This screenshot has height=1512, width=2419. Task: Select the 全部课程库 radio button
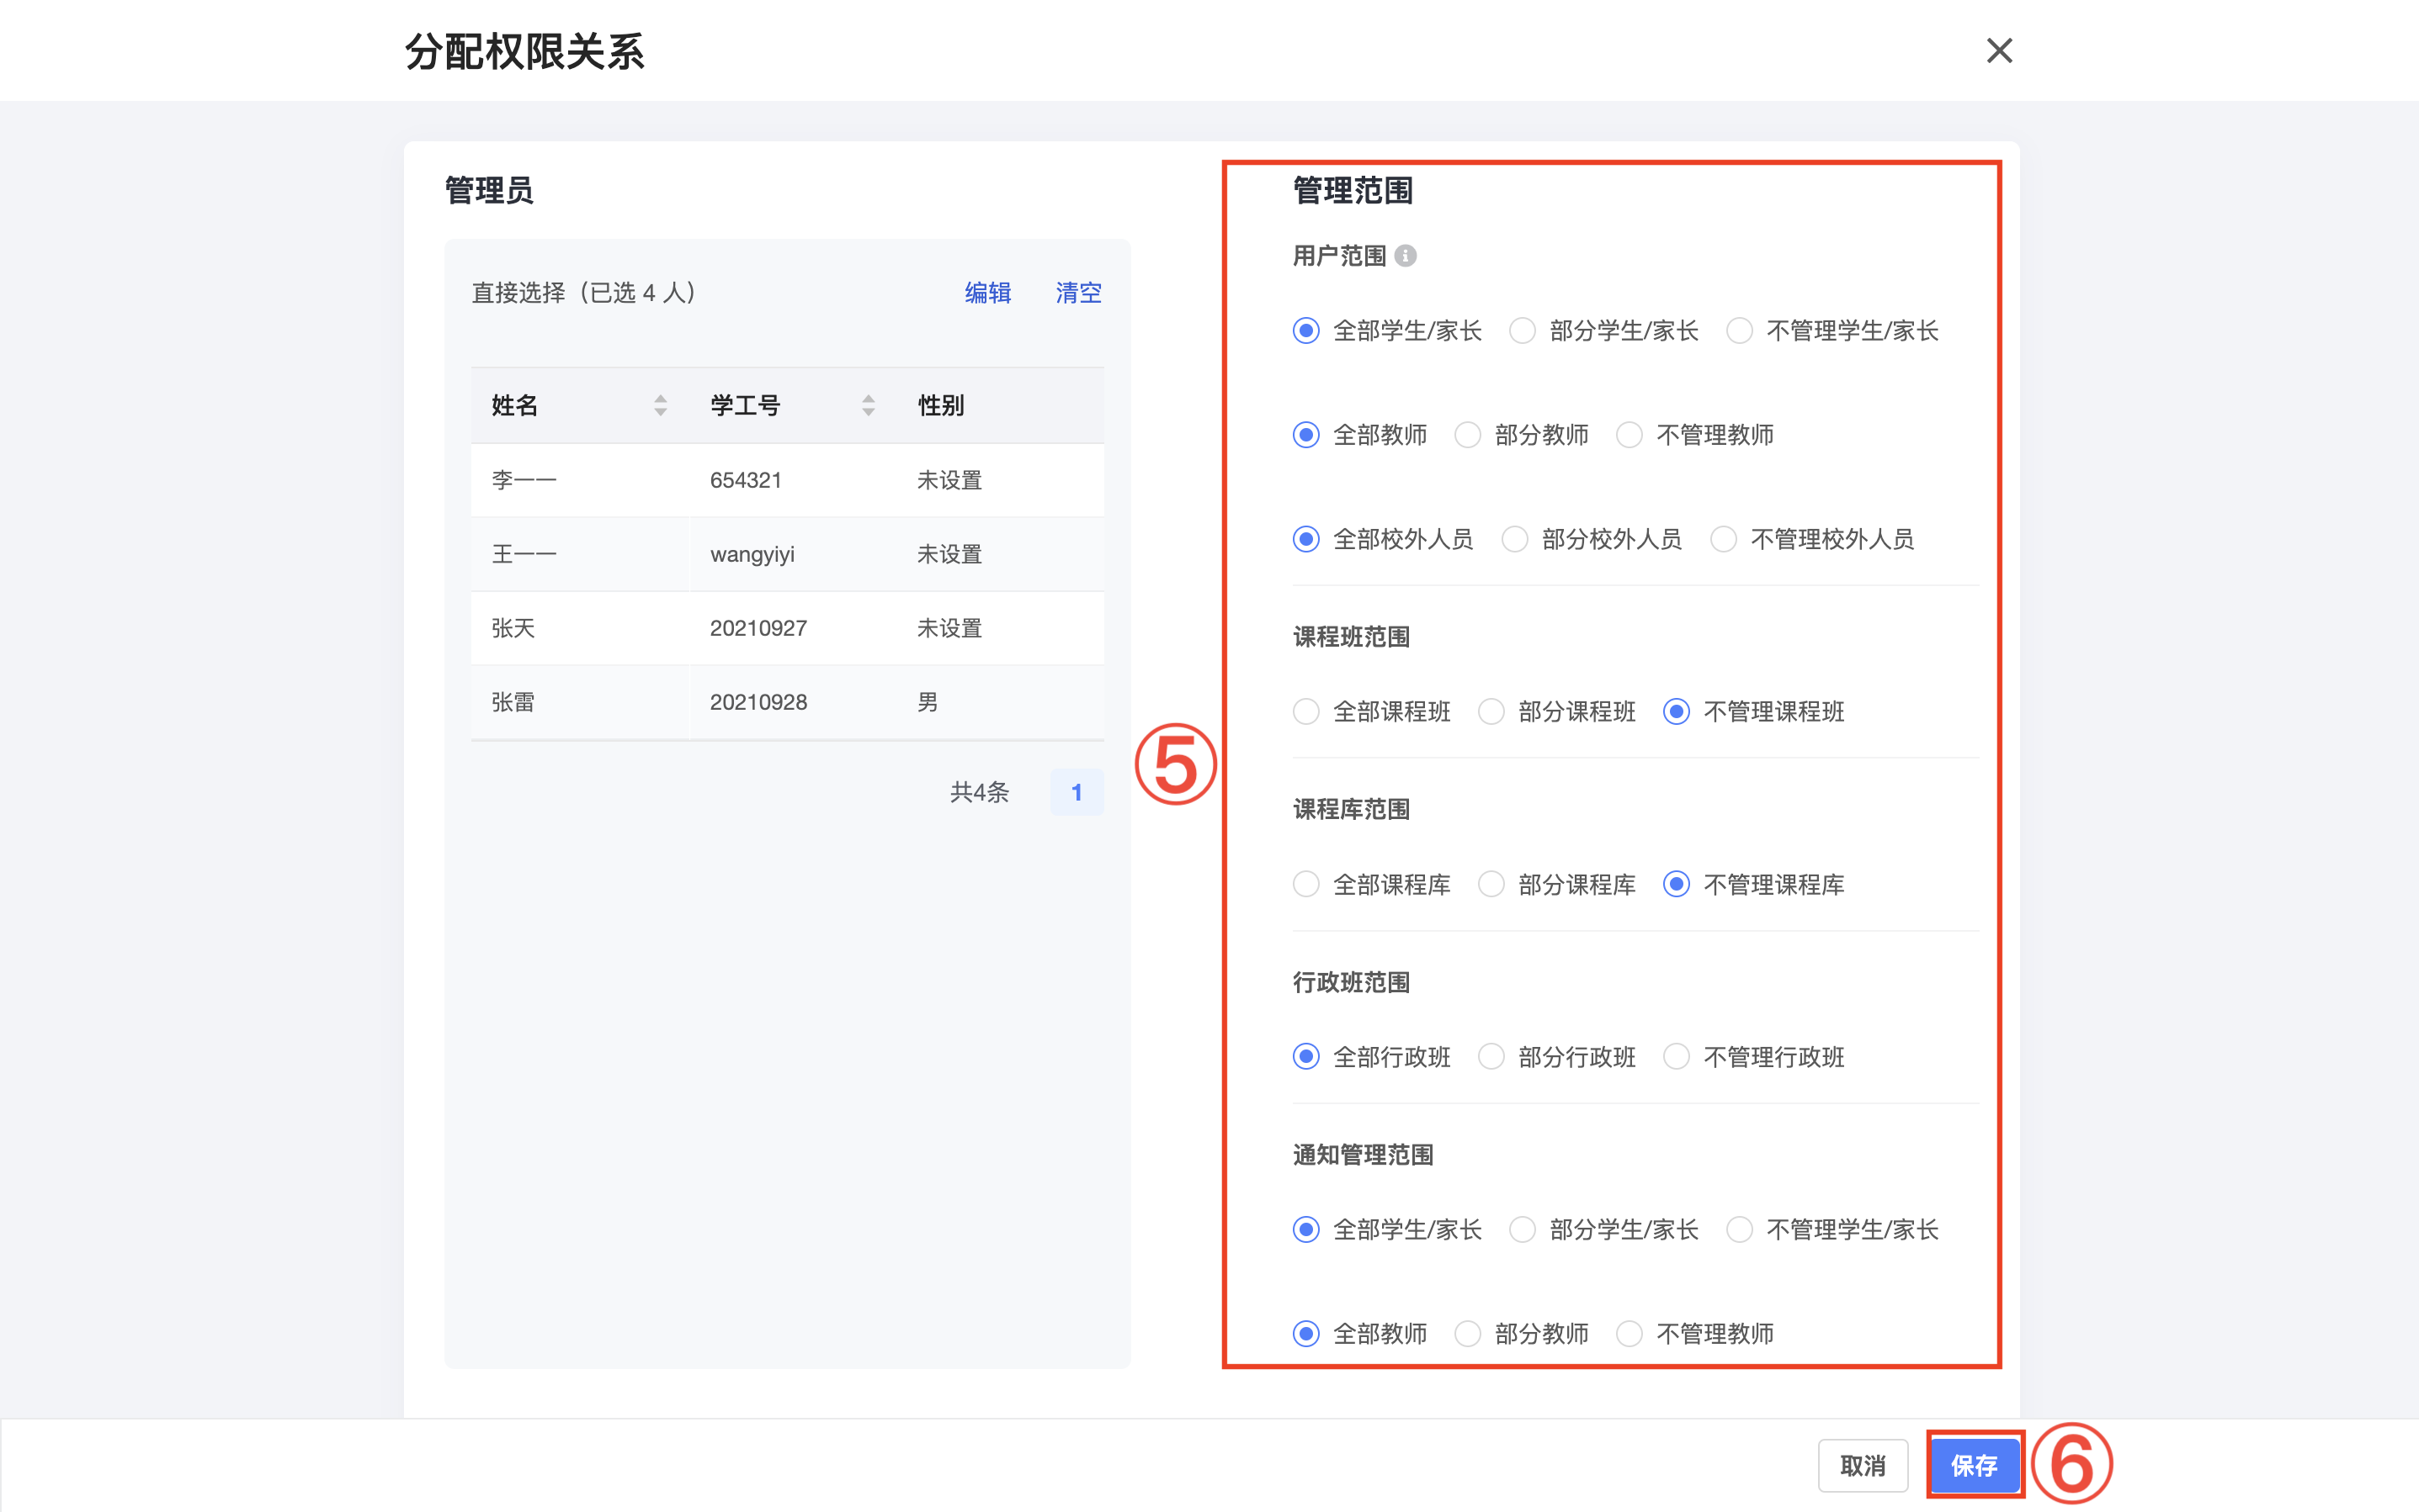[x=1306, y=884]
